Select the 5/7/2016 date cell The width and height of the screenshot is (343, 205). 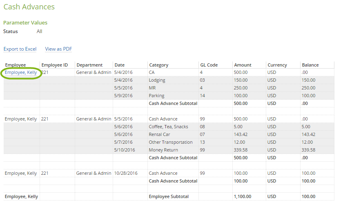pos(123,142)
